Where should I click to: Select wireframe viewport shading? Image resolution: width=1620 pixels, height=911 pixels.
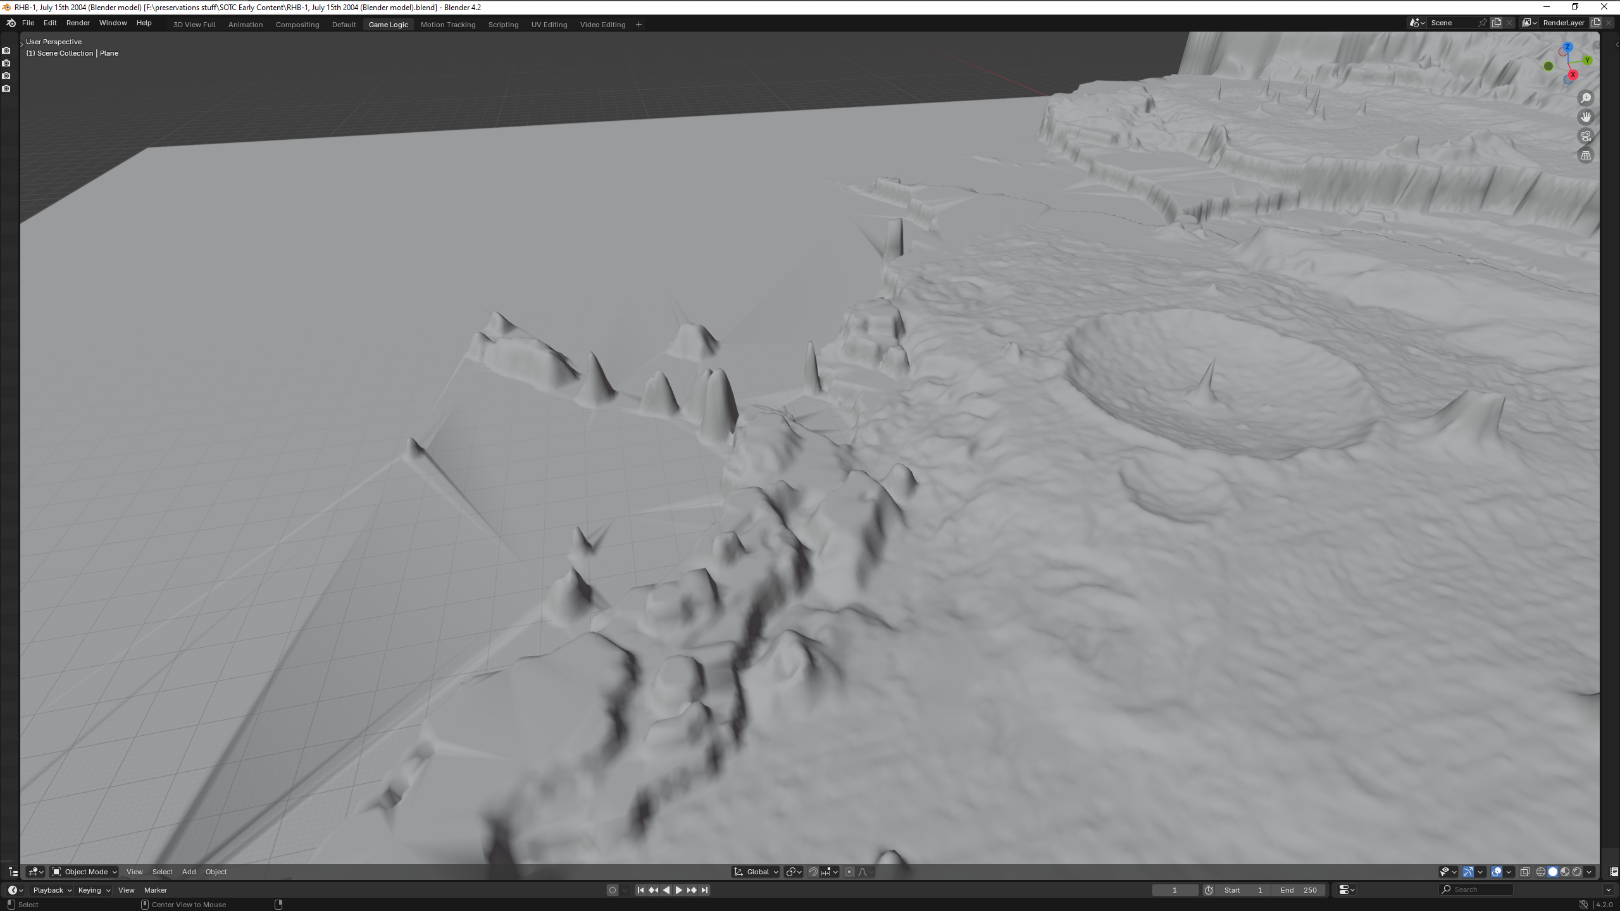coord(1540,872)
